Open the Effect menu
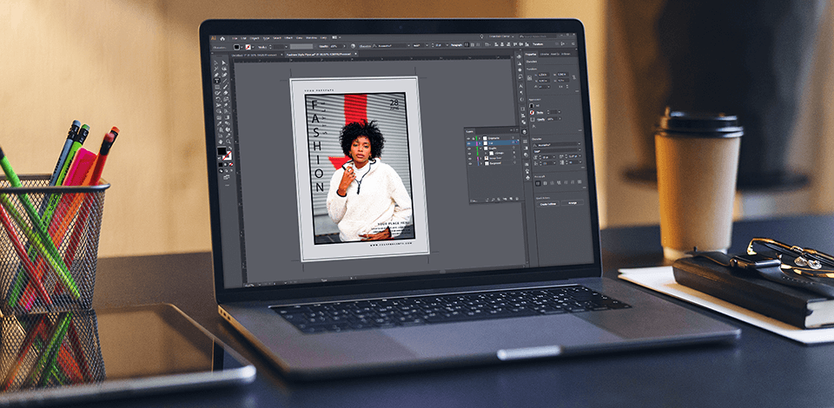 (288, 38)
